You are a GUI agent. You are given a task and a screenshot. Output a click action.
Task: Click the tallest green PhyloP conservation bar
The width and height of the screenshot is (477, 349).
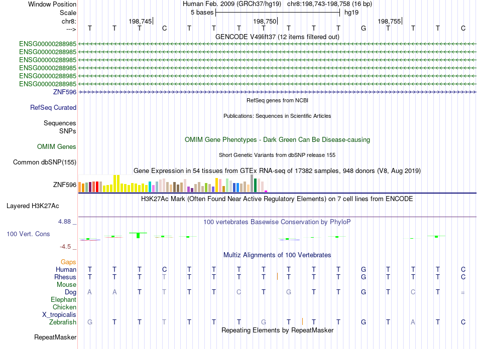138,235
